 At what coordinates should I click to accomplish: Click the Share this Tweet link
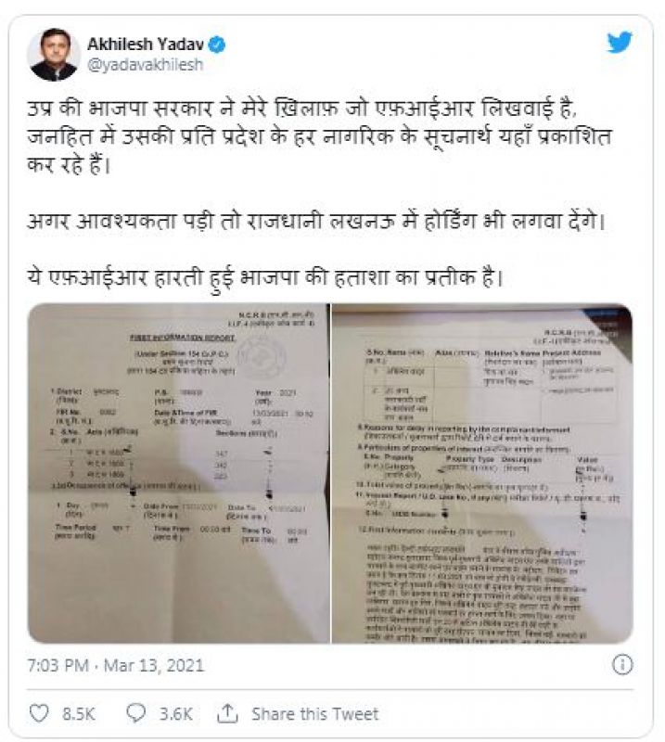(314, 713)
